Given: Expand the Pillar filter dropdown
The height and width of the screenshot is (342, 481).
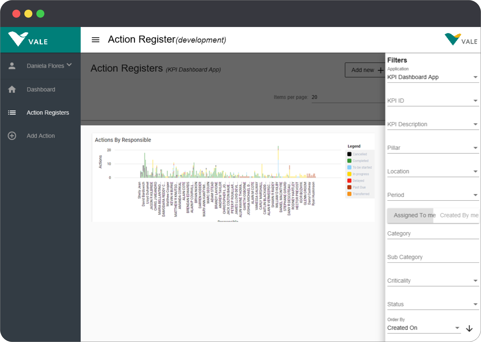Looking at the screenshot, I should pyautogui.click(x=433, y=148).
